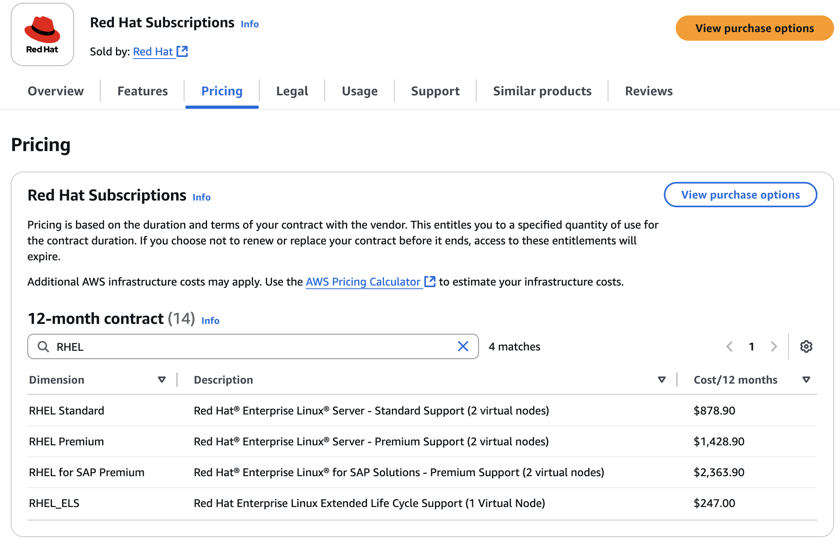The width and height of the screenshot is (840, 545).
Task: Sort by Cost/12 months column arrow
Action: tap(806, 380)
